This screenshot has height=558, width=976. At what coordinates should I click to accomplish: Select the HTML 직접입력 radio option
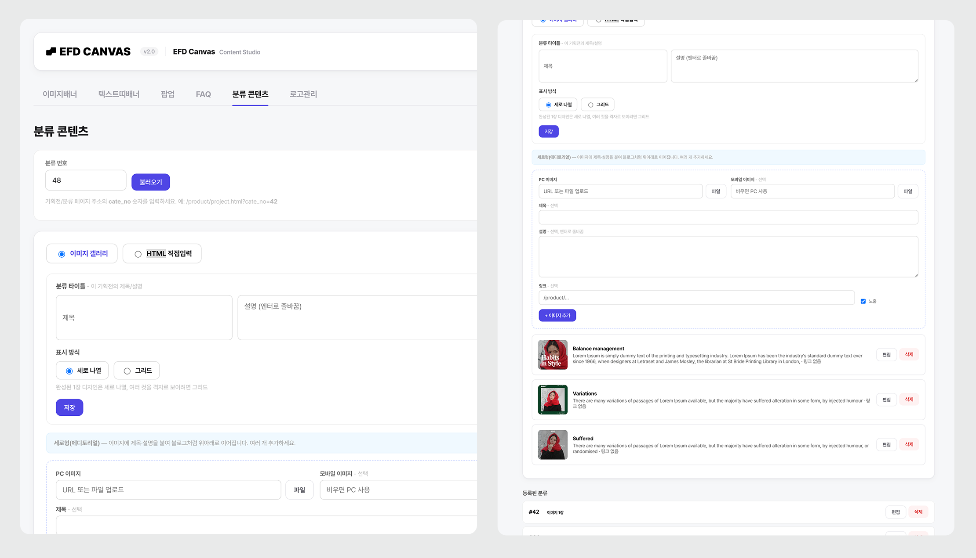coord(162,253)
